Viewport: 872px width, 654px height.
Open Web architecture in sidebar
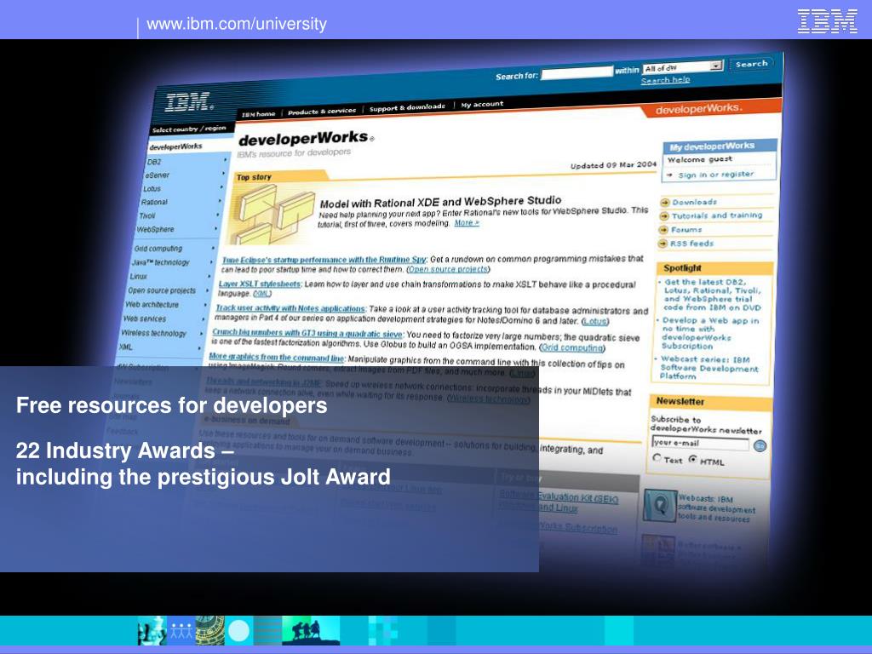pos(152,304)
